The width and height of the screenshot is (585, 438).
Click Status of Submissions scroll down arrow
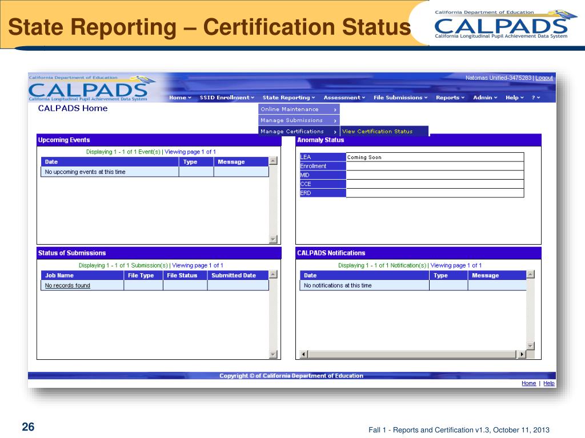click(273, 354)
